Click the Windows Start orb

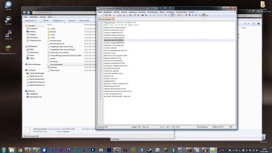tap(3, 150)
